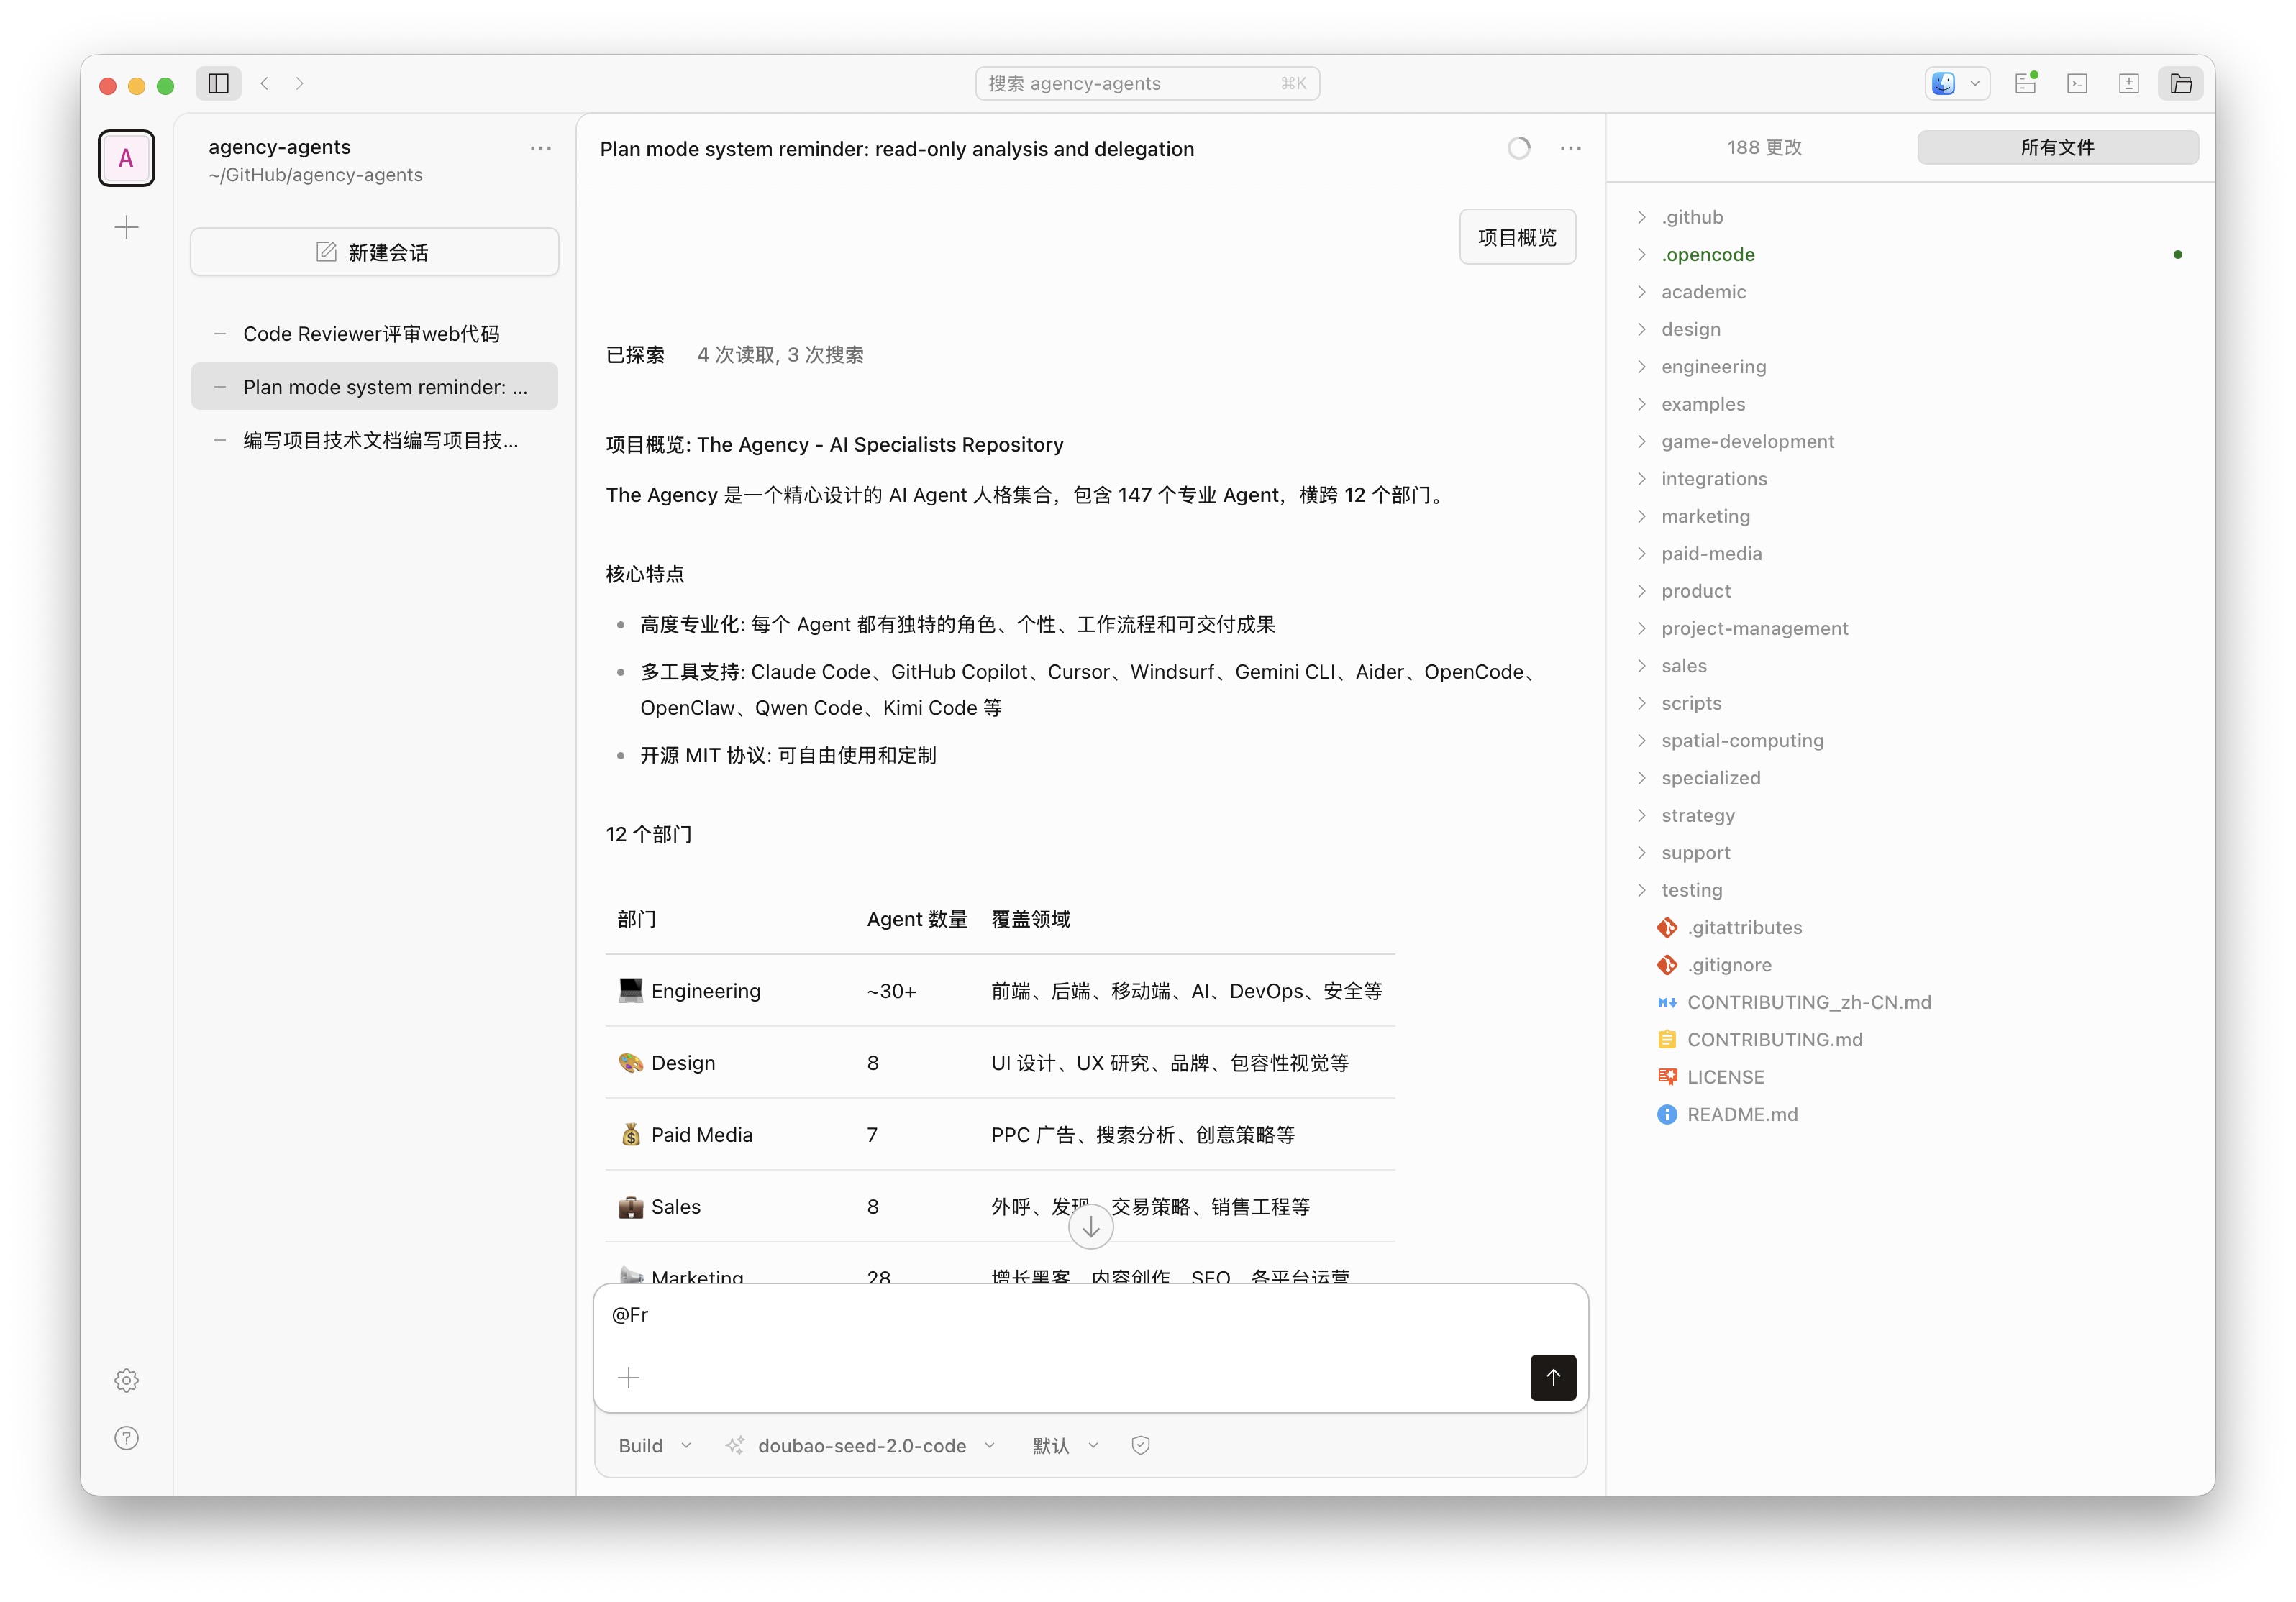Viewport: 2296px width, 1602px height.
Task: Open settings gear in sidebar
Action: coord(126,1380)
